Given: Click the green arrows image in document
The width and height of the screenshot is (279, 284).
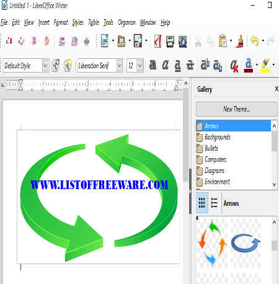Looking at the screenshot, I should (x=99, y=197).
